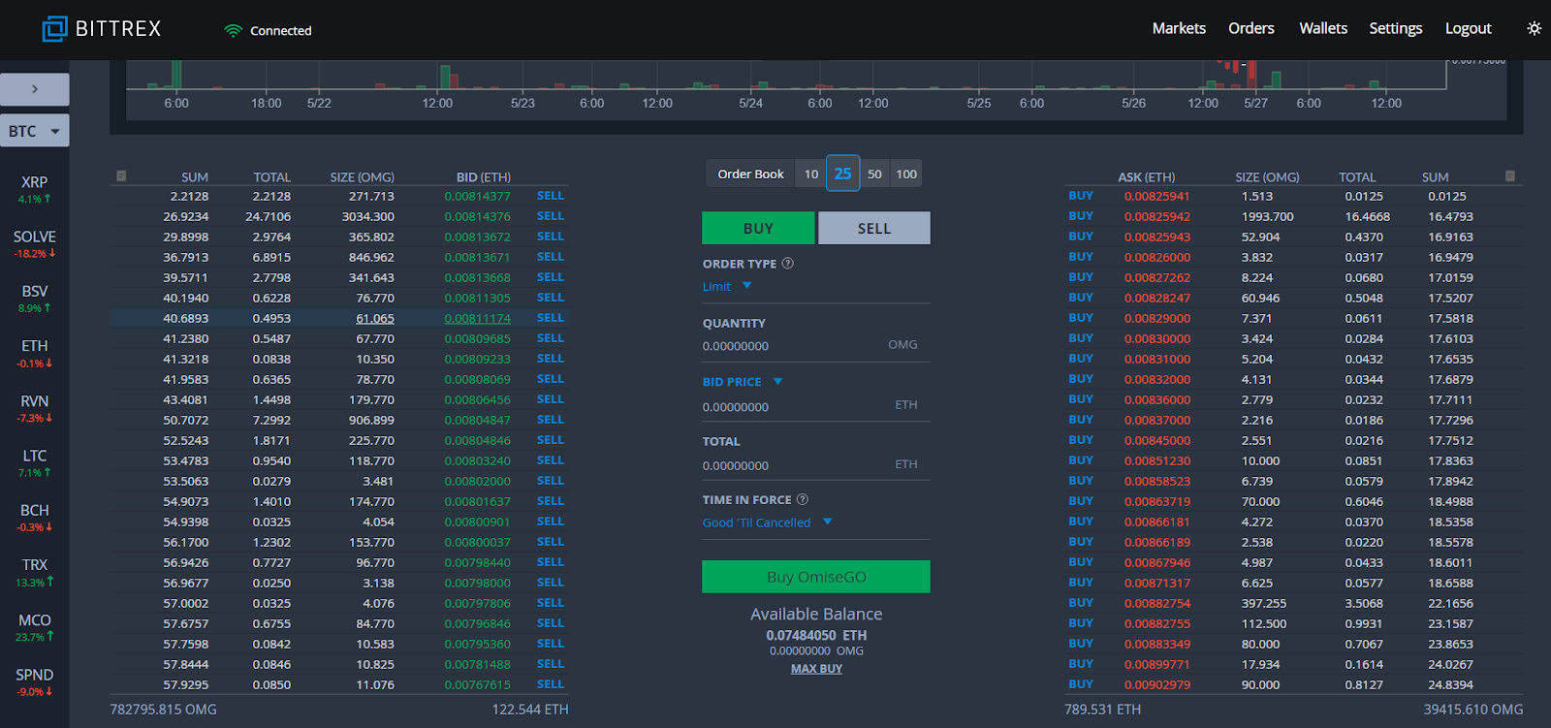Select the SOLVE market
This screenshot has height=728, width=1551.
(35, 243)
